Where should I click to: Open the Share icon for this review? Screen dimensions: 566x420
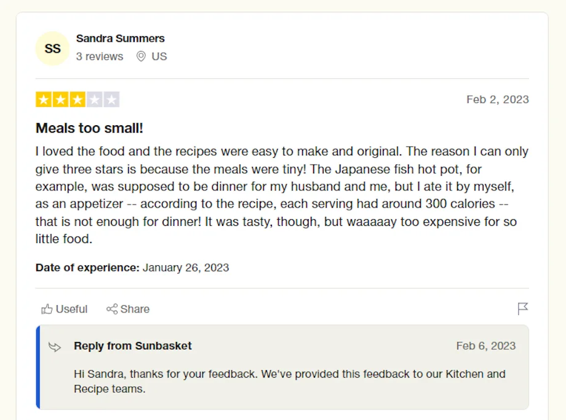(113, 309)
